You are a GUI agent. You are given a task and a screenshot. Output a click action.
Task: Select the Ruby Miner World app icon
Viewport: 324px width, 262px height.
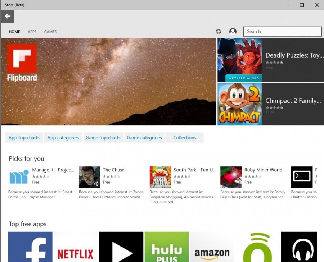[x=231, y=177]
